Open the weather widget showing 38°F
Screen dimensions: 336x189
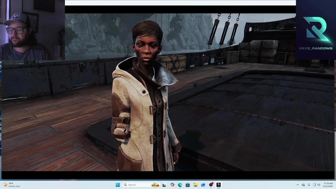click(11, 185)
